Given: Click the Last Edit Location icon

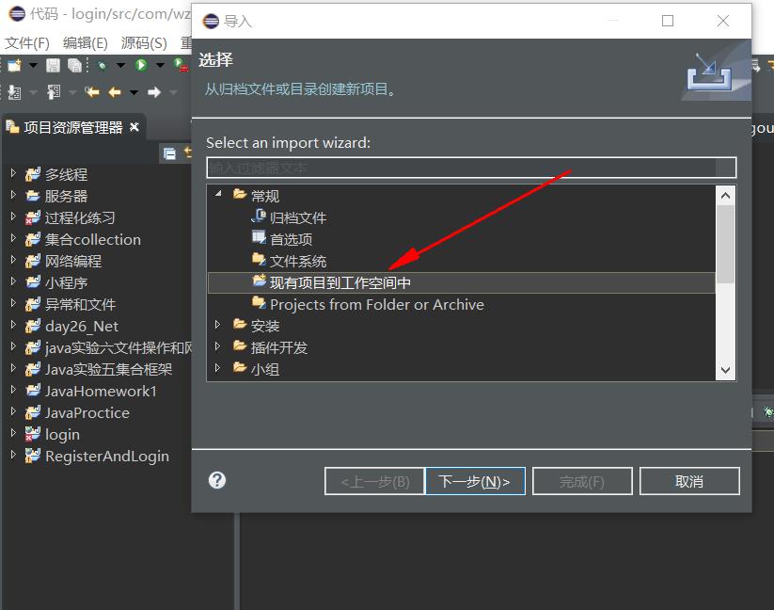Looking at the screenshot, I should (x=92, y=92).
